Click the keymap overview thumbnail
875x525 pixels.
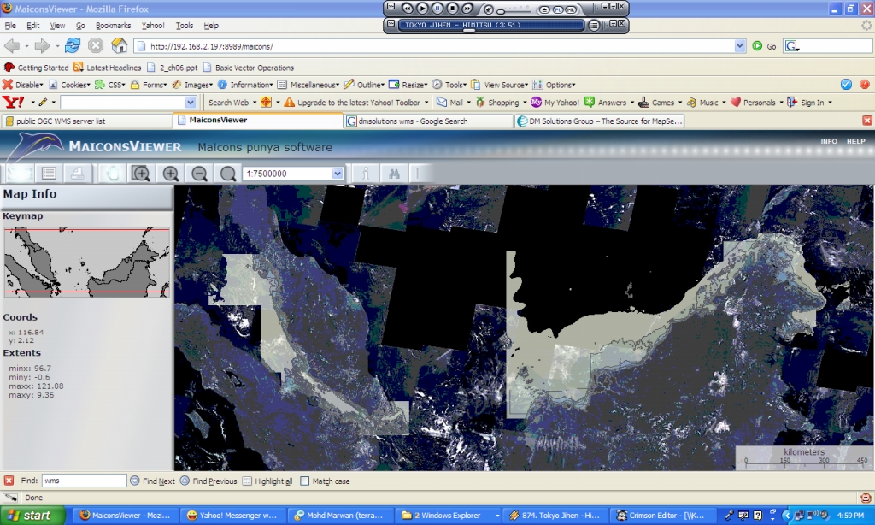87,262
